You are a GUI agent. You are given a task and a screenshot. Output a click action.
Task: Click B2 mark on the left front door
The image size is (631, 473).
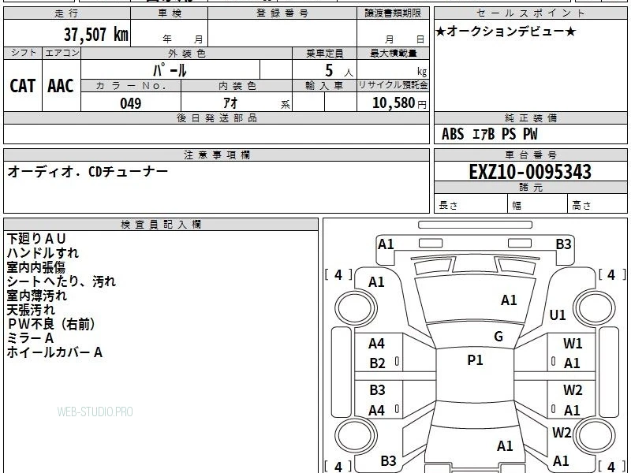click(378, 363)
